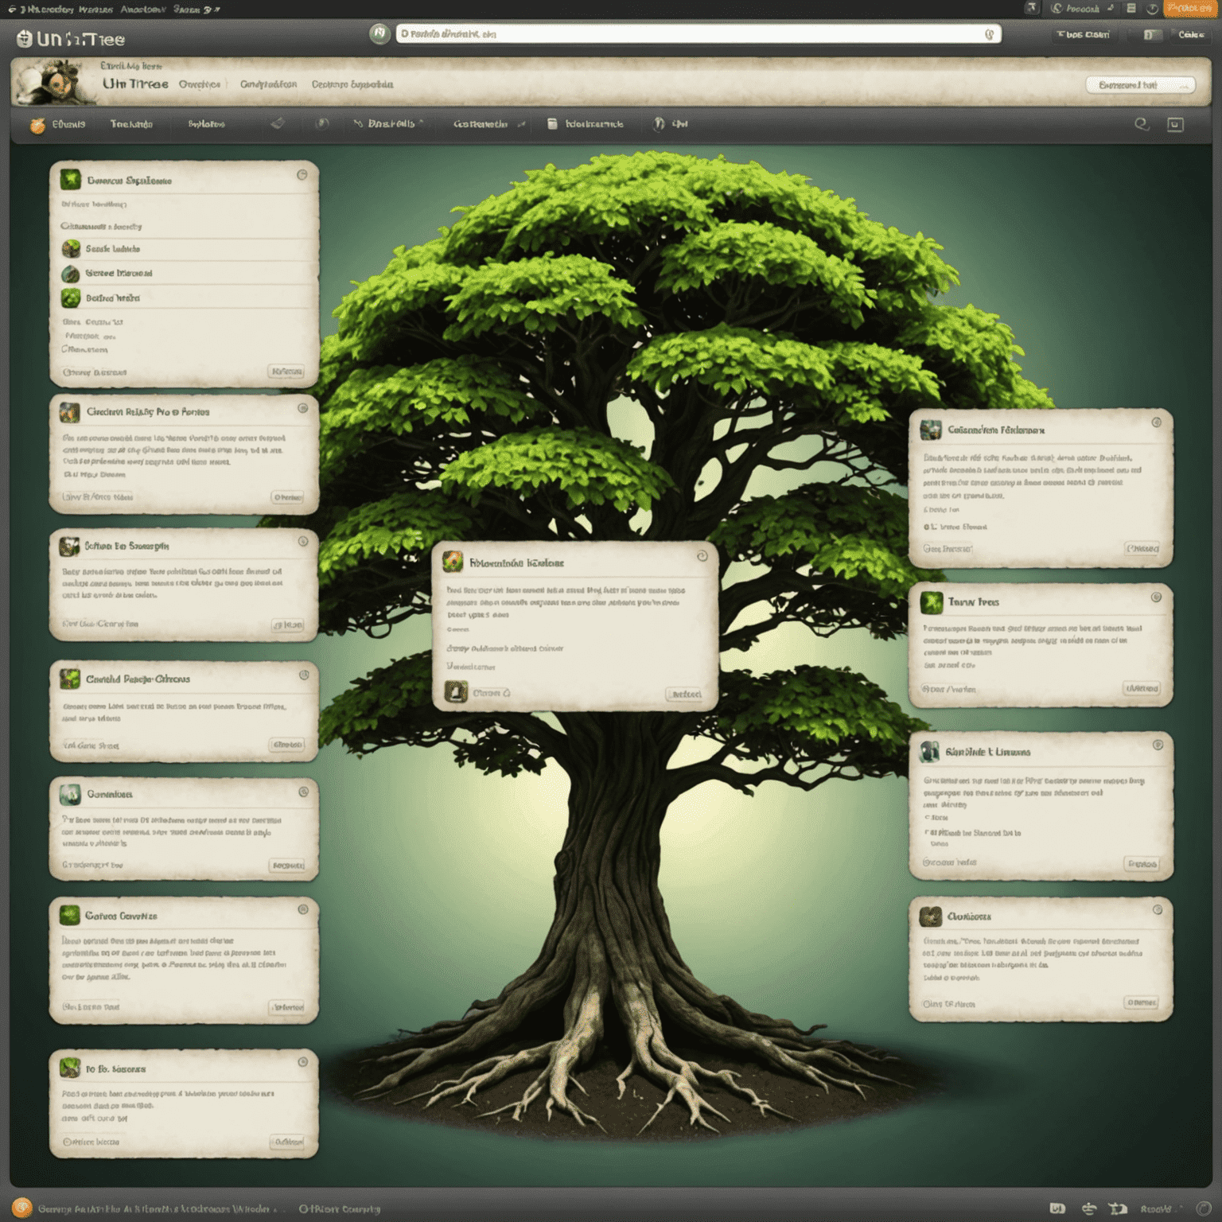Click the orange circle icon at the status bar's left end

pyautogui.click(x=22, y=1208)
